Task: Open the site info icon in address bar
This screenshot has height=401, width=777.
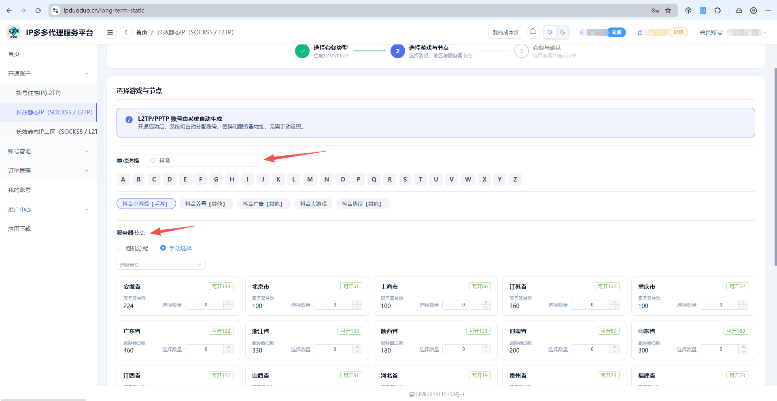Action: pos(56,11)
